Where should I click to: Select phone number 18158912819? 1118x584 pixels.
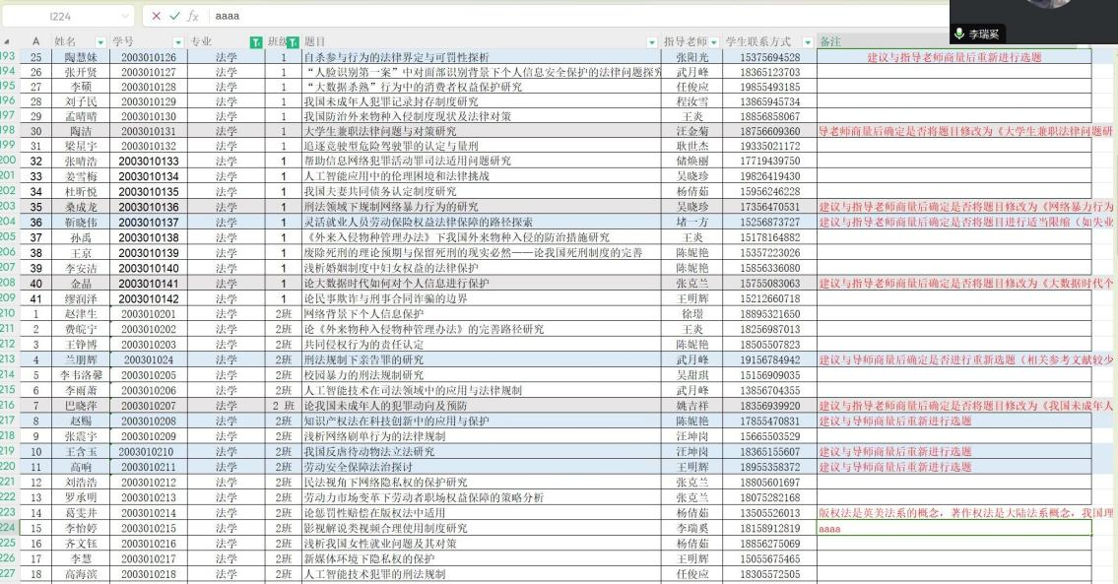(x=769, y=529)
